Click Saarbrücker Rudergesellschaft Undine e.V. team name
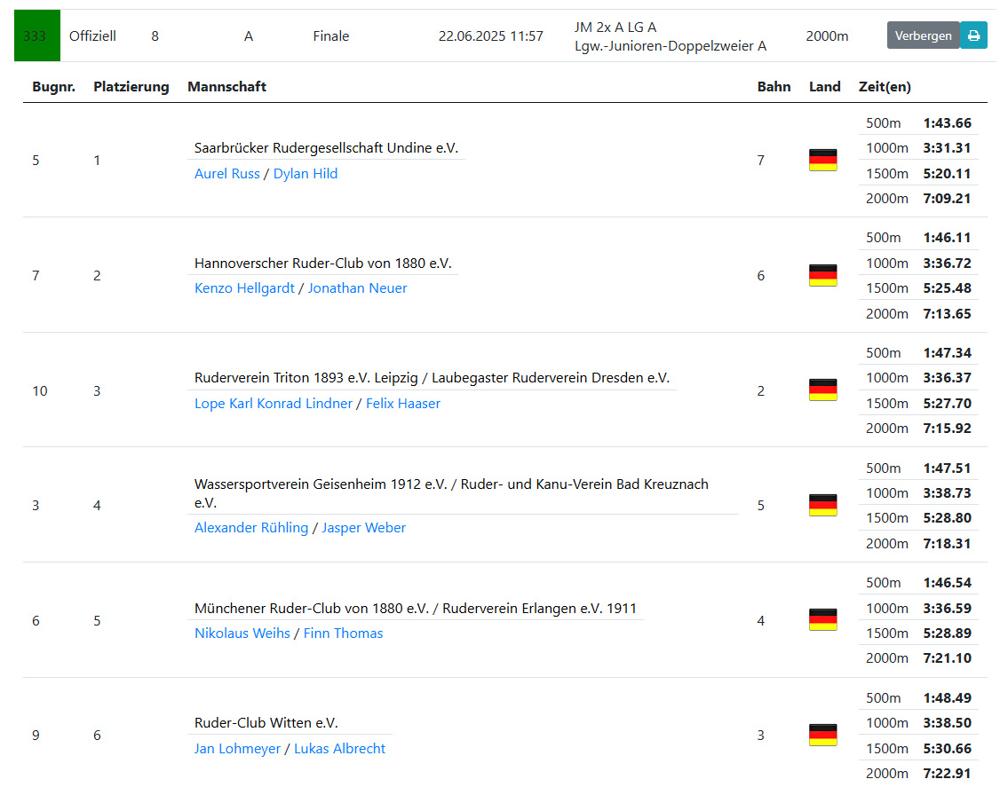1008x795 pixels. point(327,147)
